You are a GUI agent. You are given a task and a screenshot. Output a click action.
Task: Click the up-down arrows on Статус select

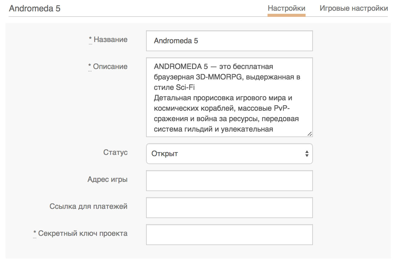(307, 154)
